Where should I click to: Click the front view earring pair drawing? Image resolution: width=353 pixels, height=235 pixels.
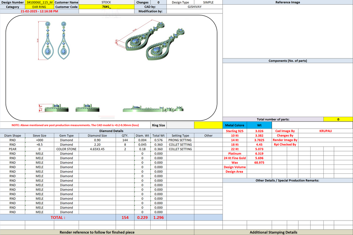54,41
